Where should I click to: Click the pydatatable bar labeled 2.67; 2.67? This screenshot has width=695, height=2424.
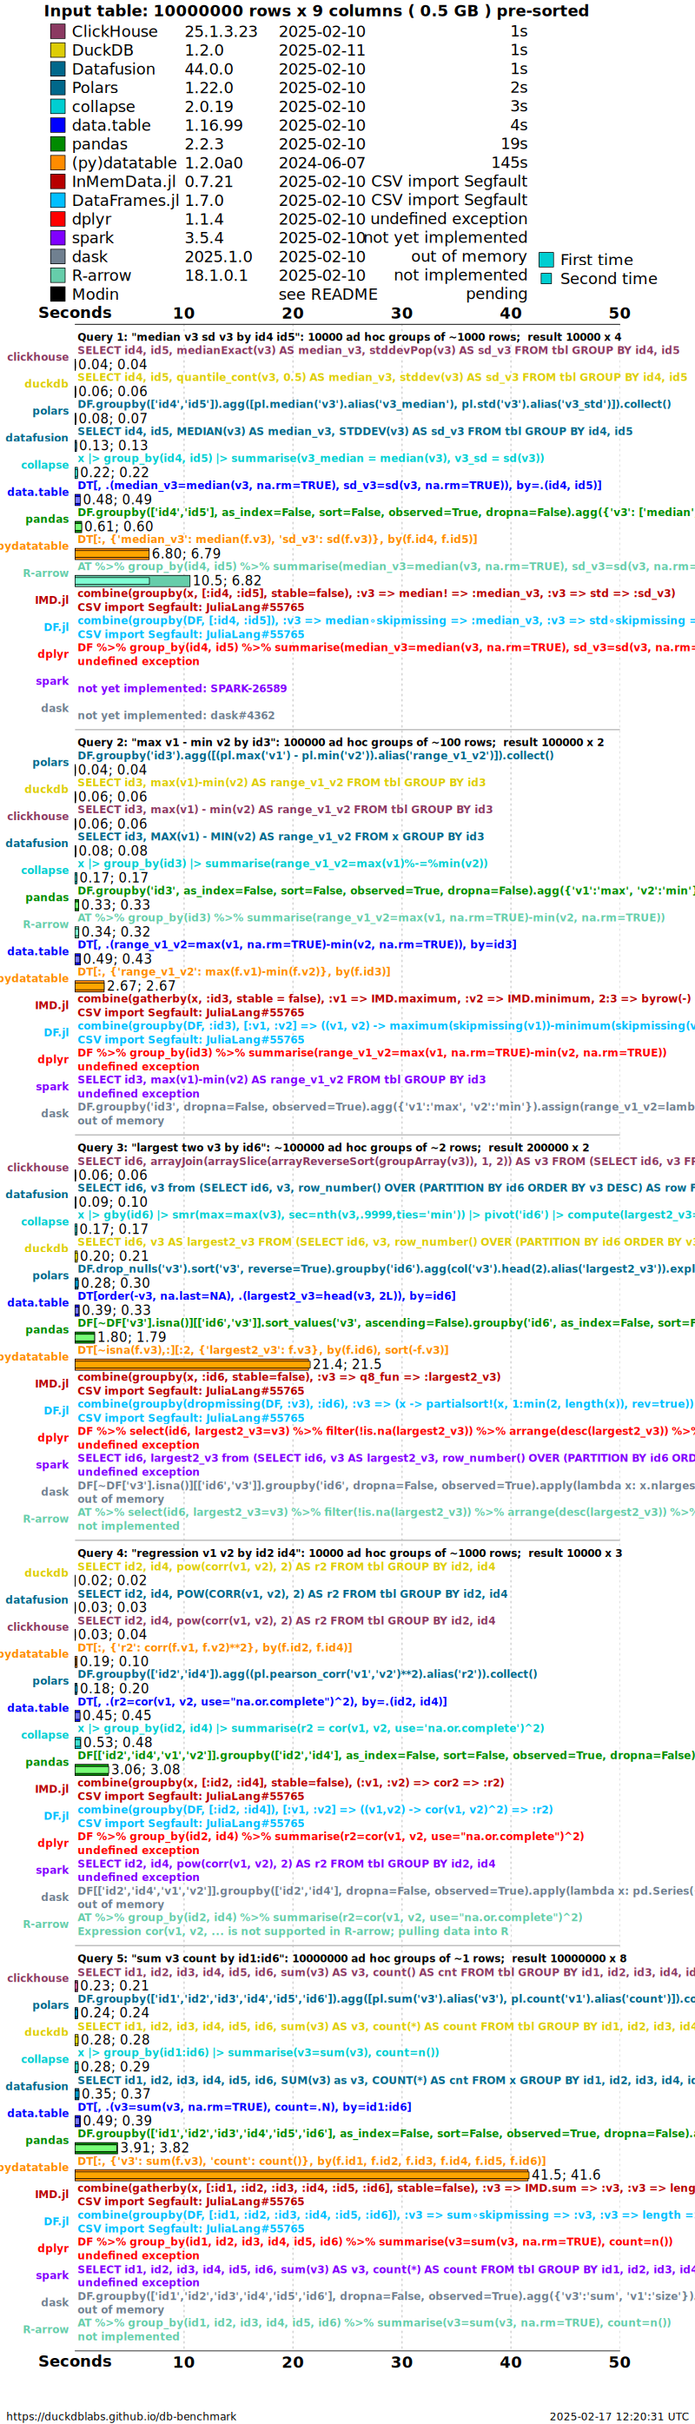(89, 986)
